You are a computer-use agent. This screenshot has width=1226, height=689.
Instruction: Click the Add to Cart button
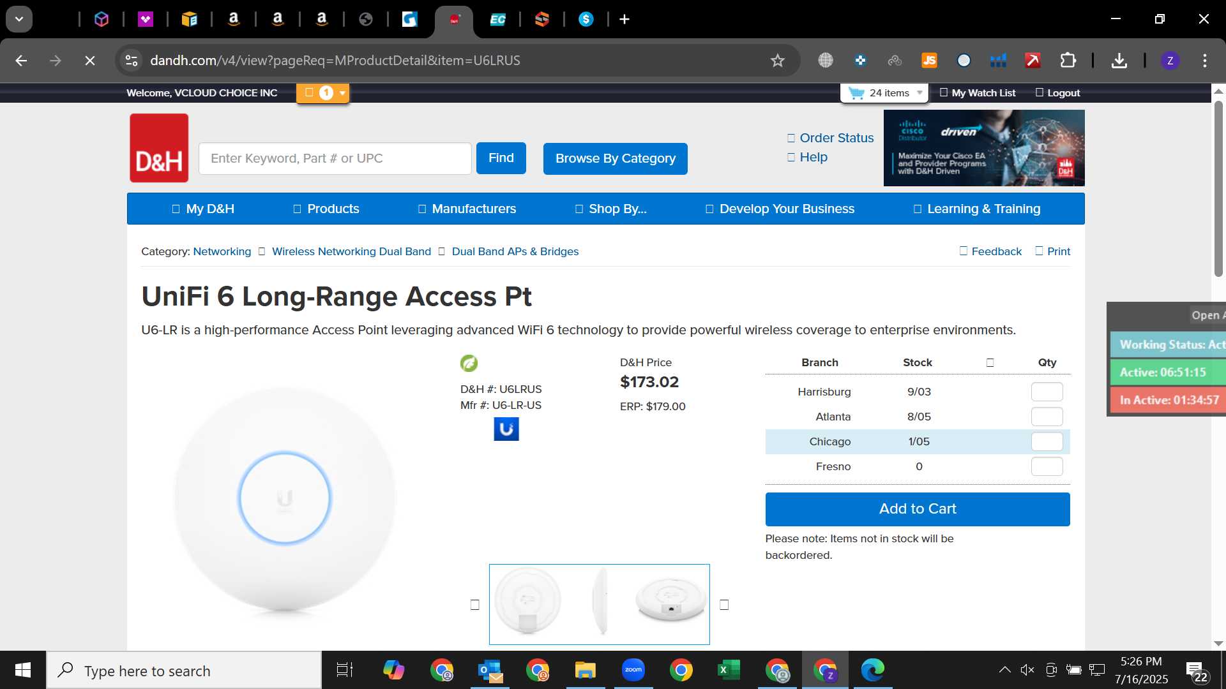tap(918, 509)
